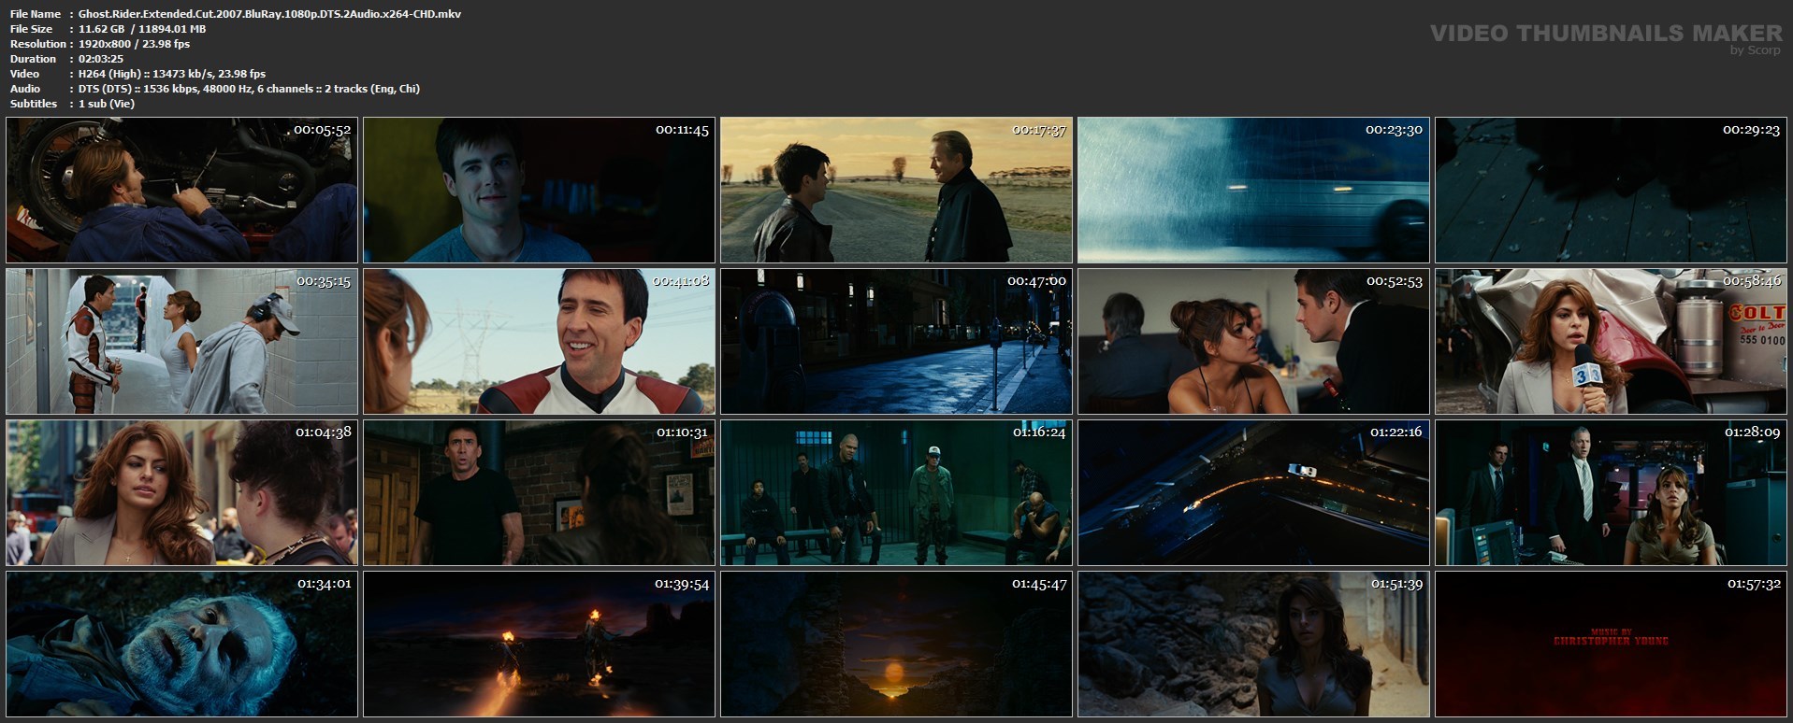Select the frame timestamped 00:11:45
This screenshot has width=1793, height=723.
(539, 190)
